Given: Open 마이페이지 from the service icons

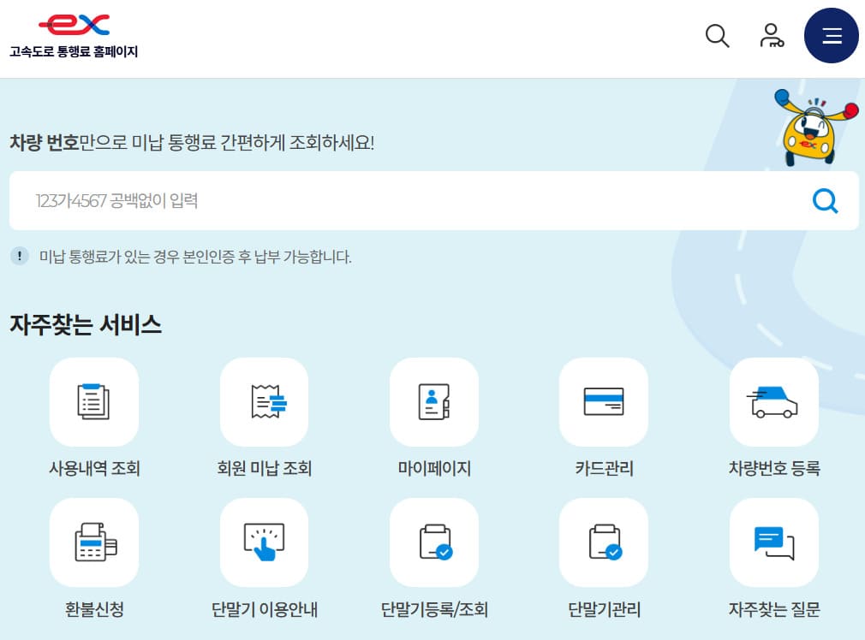Looking at the screenshot, I should 434,402.
